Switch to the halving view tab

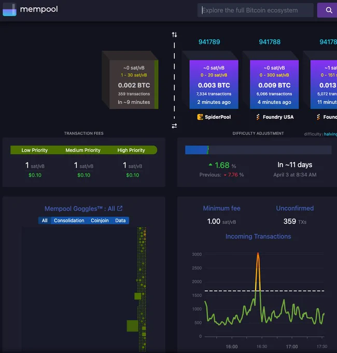tap(330, 134)
